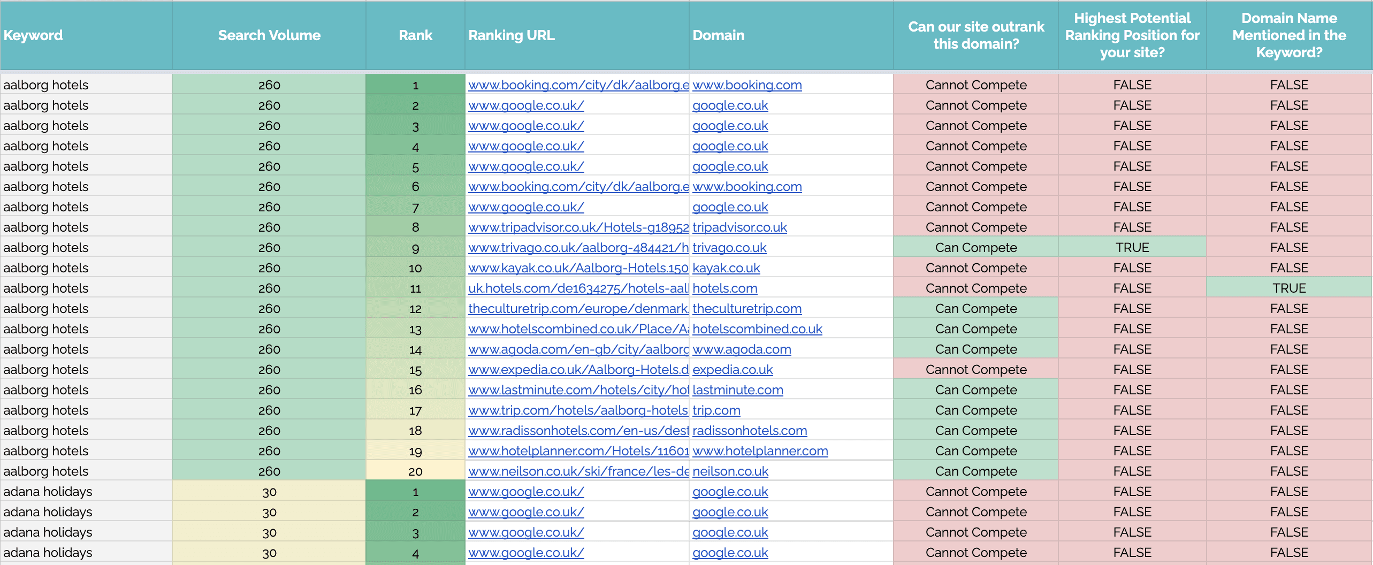Select the TRUE cell in Domain Name Mentioned column

(1289, 288)
